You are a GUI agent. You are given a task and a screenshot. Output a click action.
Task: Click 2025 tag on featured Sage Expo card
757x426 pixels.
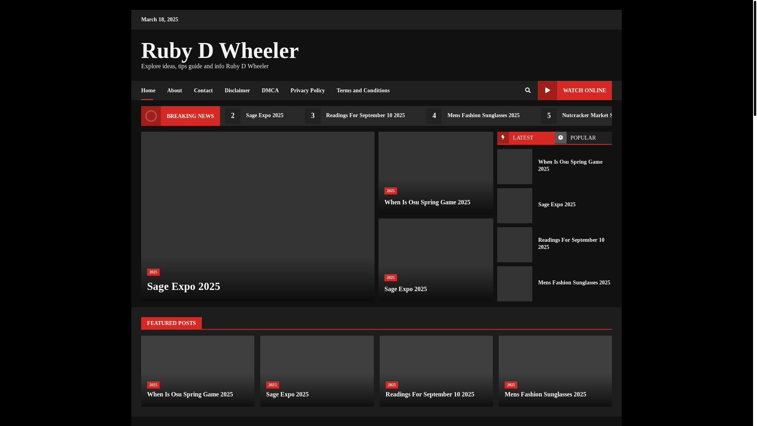coord(272,385)
